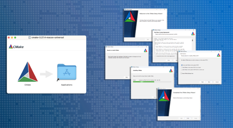
Task: Click the CMake app icon in the macOS disk image window
Action: pyautogui.click(x=28, y=72)
